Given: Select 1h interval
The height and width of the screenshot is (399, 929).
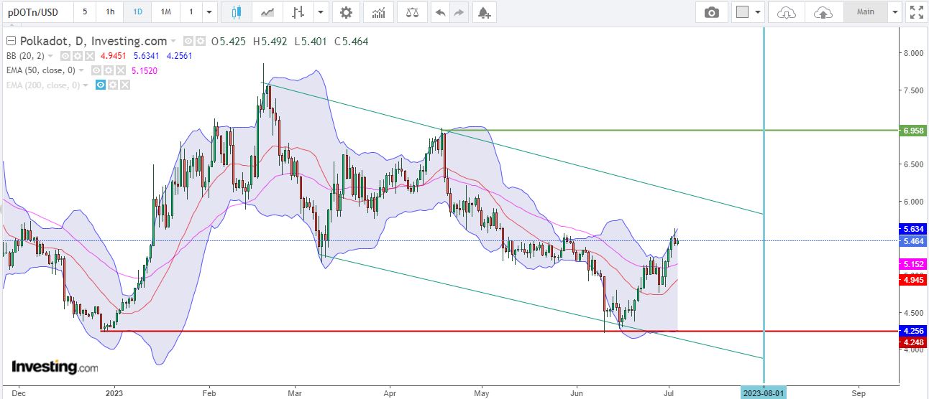Looking at the screenshot, I should [109, 12].
